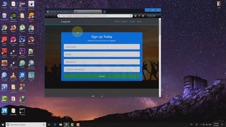Screen dimensions: 226x127
Task: Open File Explorer from the taskbar
Action: (x=61, y=125)
